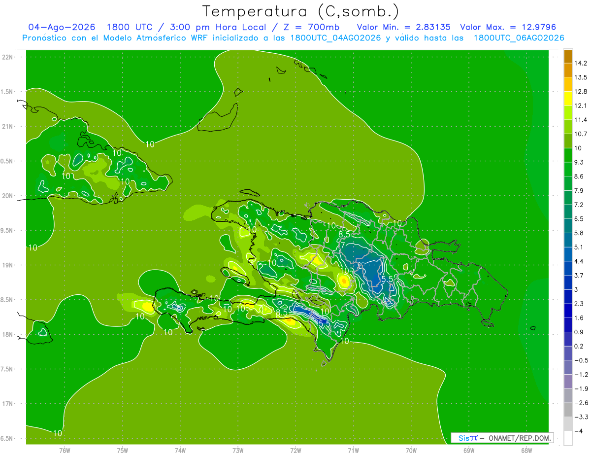Click "3:00 pm Hora Local" in the header

pos(218,28)
